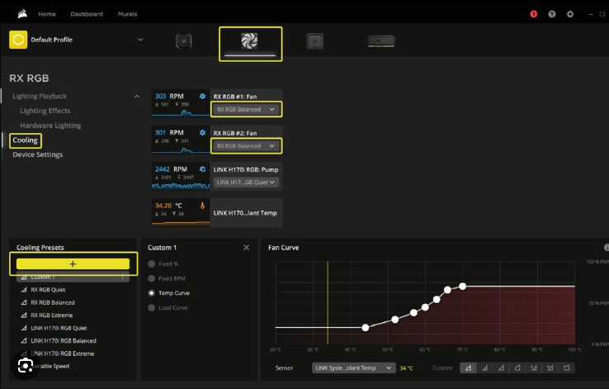The height and width of the screenshot is (389, 609).
Task: Open RX RGB #1 Fan preset dropdown
Action: [246, 109]
